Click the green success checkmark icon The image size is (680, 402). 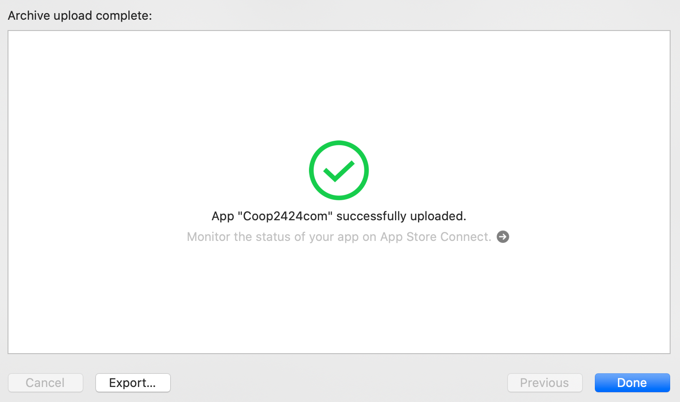coord(339,170)
